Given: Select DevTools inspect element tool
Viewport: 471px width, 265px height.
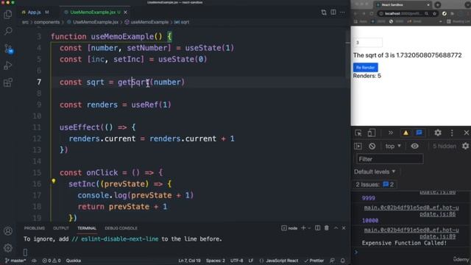Looking at the screenshot, I should [358, 132].
